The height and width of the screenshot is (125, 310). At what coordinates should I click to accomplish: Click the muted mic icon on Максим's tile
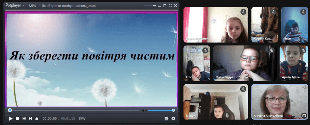[243, 89]
